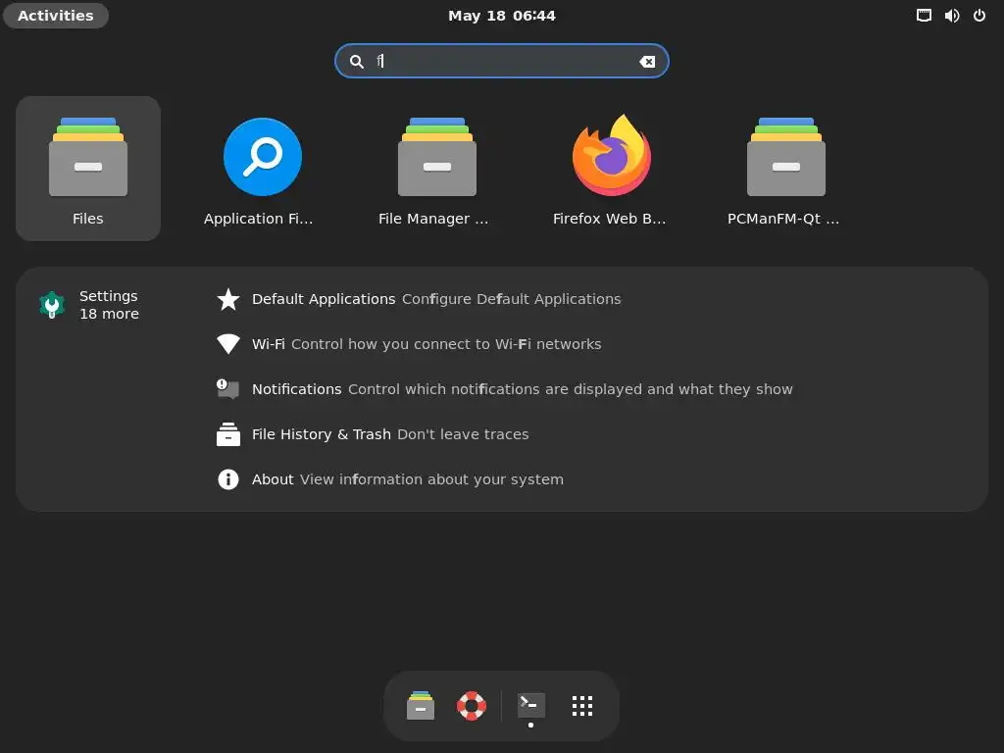Screen dimensions: 1004x753
Task: Focus the search input field
Action: coord(501,61)
